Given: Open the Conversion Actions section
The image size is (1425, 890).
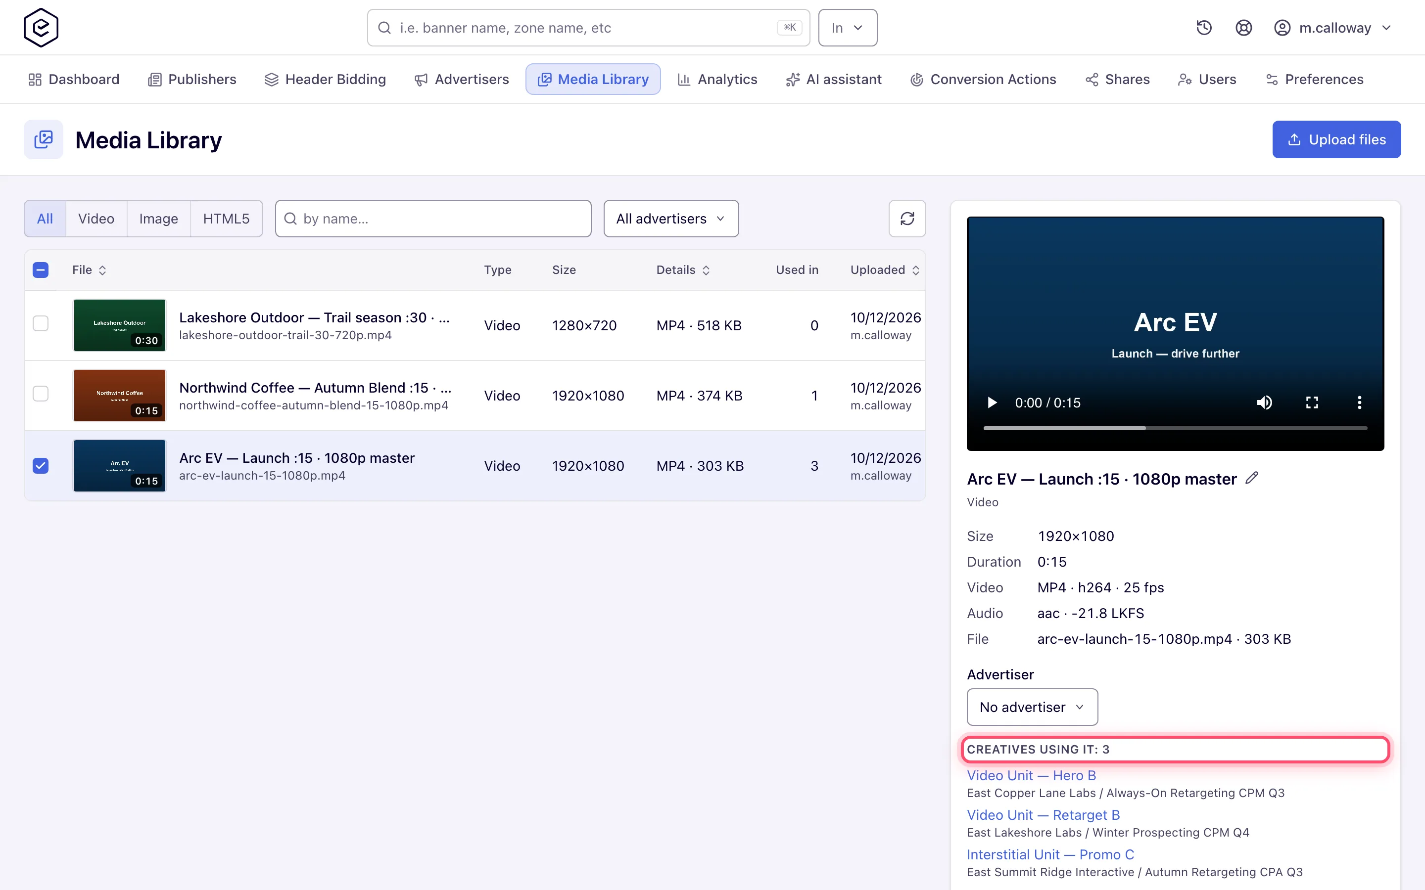Looking at the screenshot, I should (x=983, y=80).
